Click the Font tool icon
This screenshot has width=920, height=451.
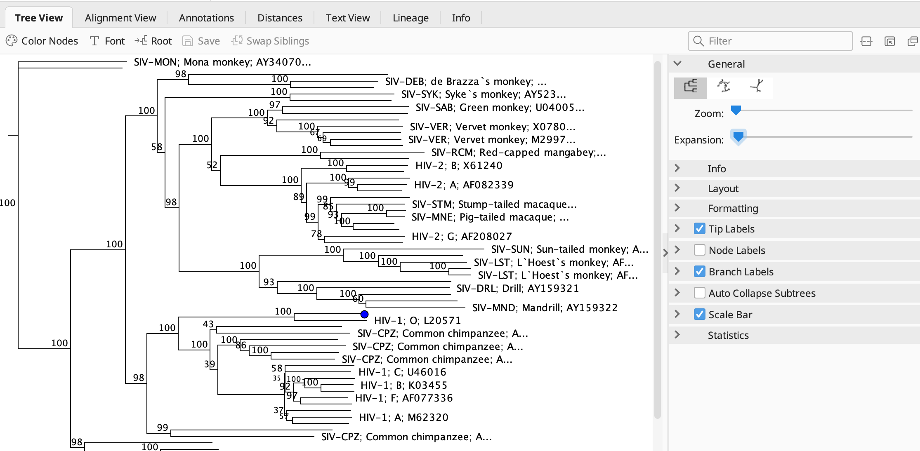[x=94, y=41]
